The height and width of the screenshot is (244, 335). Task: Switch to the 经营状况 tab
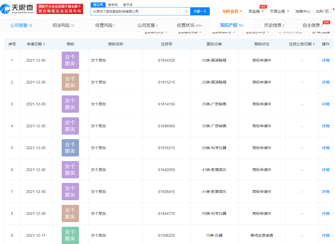pyautogui.click(x=190, y=25)
